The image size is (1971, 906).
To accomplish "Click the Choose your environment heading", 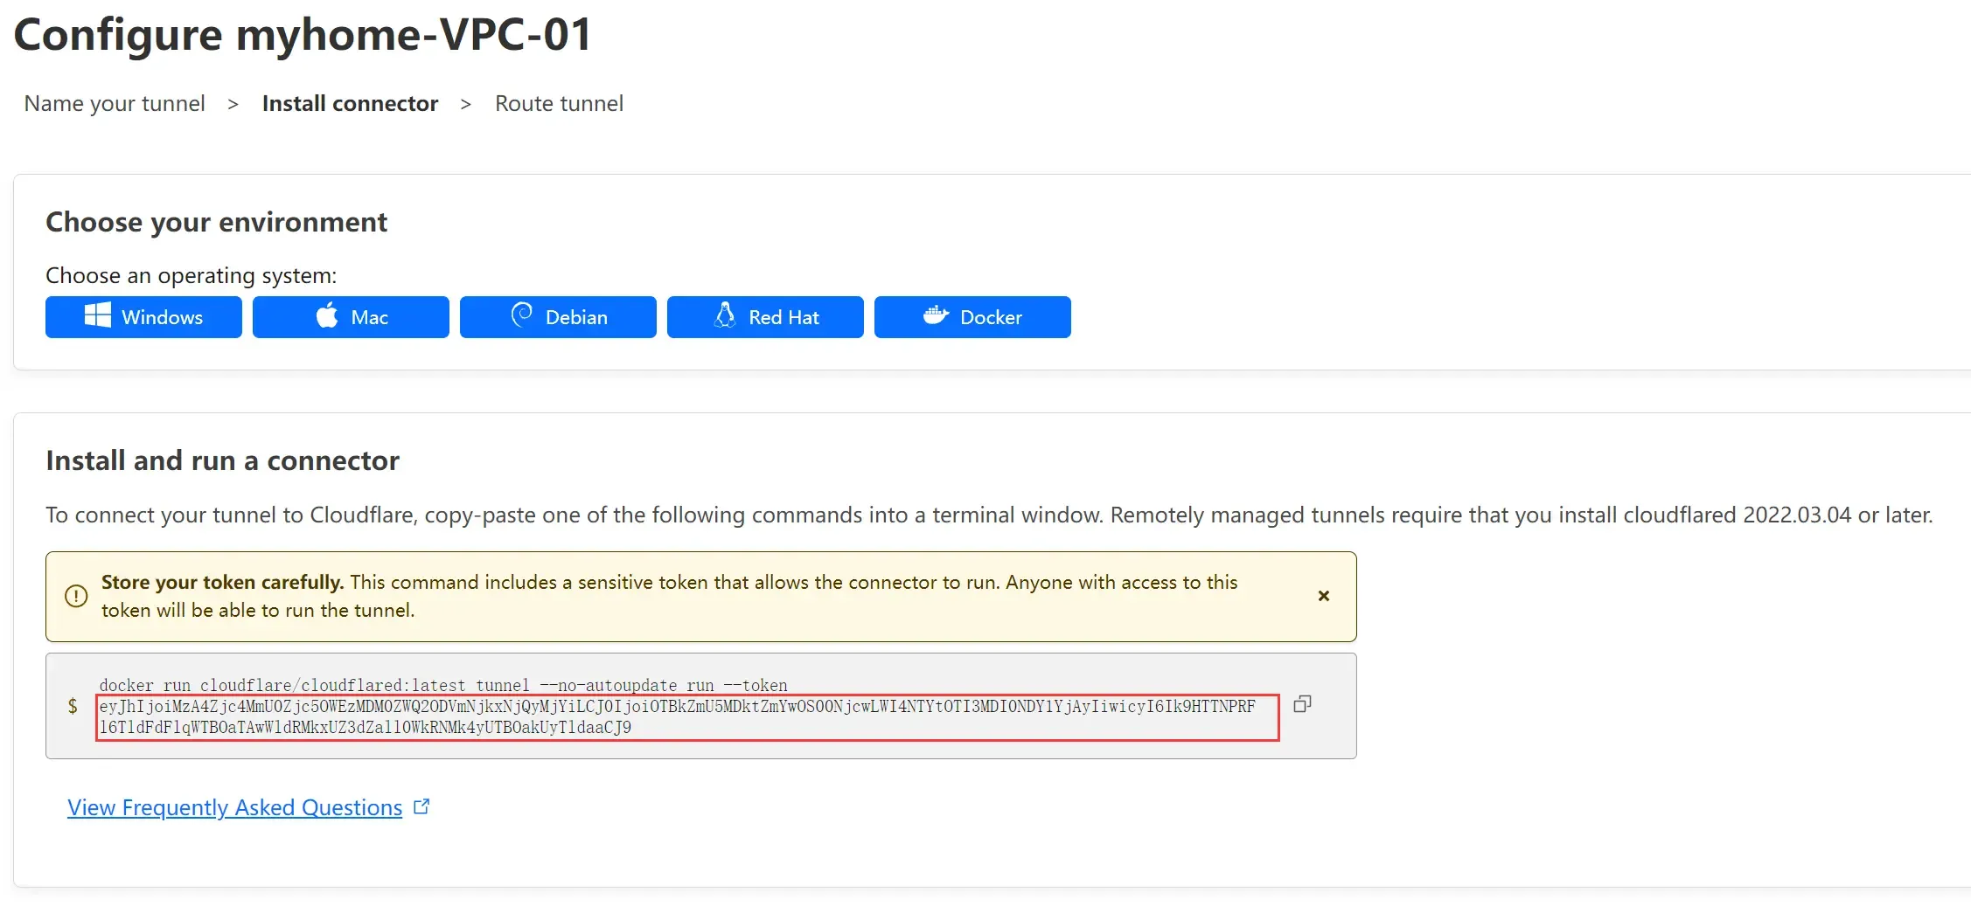I will (216, 222).
